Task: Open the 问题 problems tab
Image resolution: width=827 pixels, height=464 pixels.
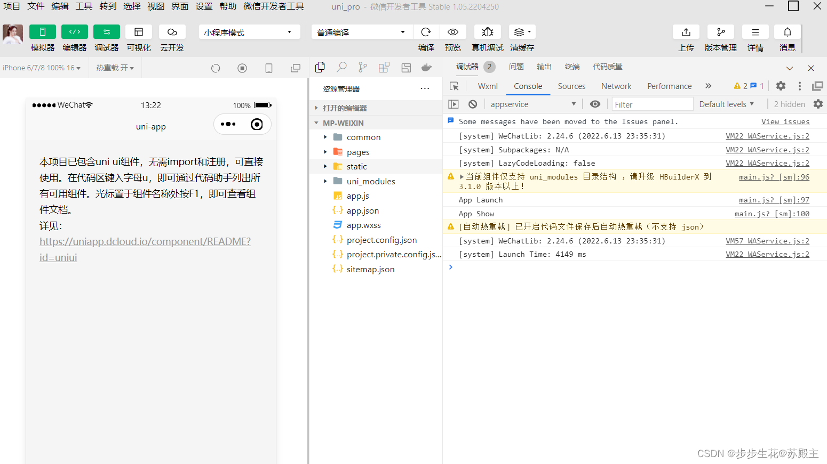Action: click(x=516, y=67)
